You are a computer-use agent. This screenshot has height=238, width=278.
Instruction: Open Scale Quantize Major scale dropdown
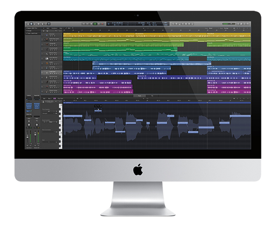coord(51,122)
